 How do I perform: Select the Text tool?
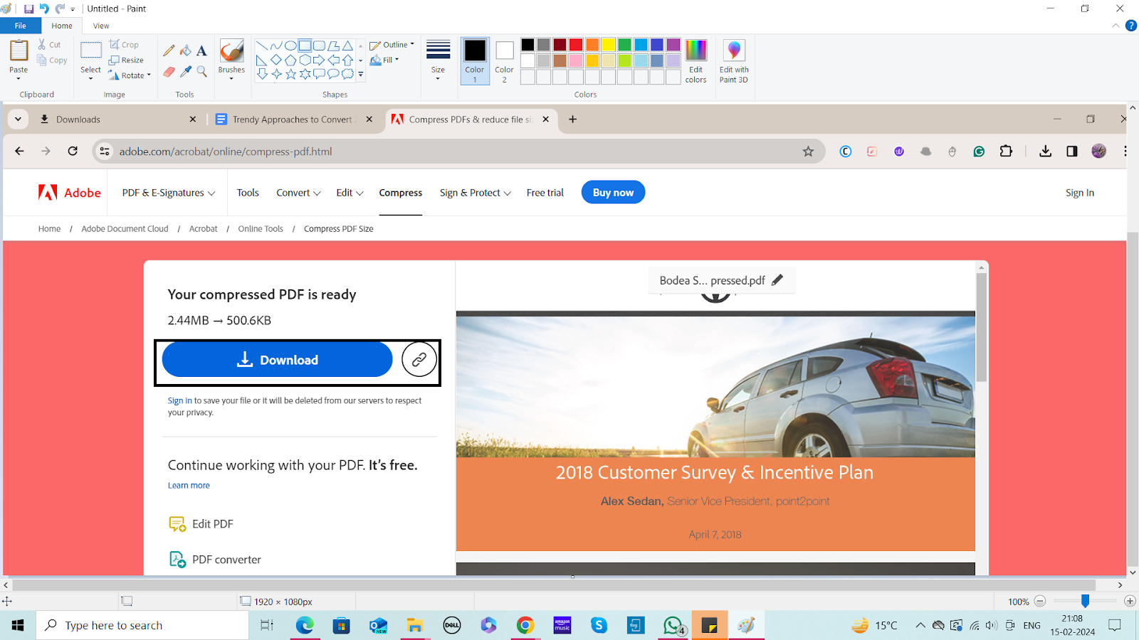201,50
